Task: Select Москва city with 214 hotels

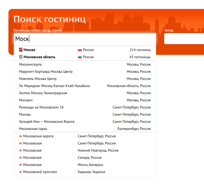Action: (29, 50)
